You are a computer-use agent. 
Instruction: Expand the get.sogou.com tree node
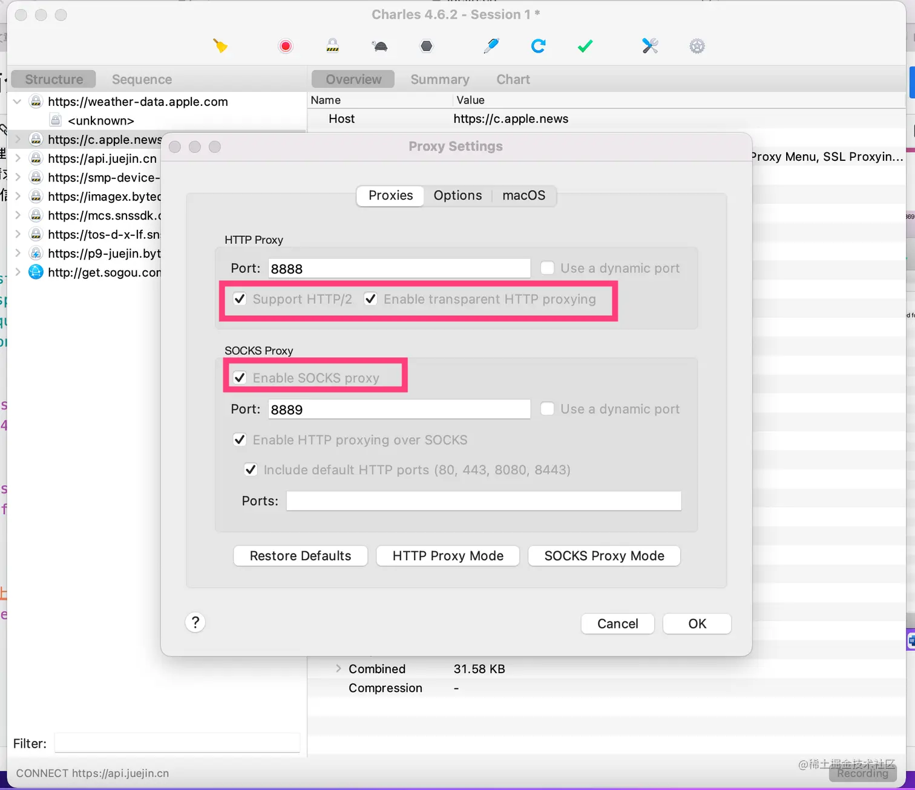coord(18,272)
